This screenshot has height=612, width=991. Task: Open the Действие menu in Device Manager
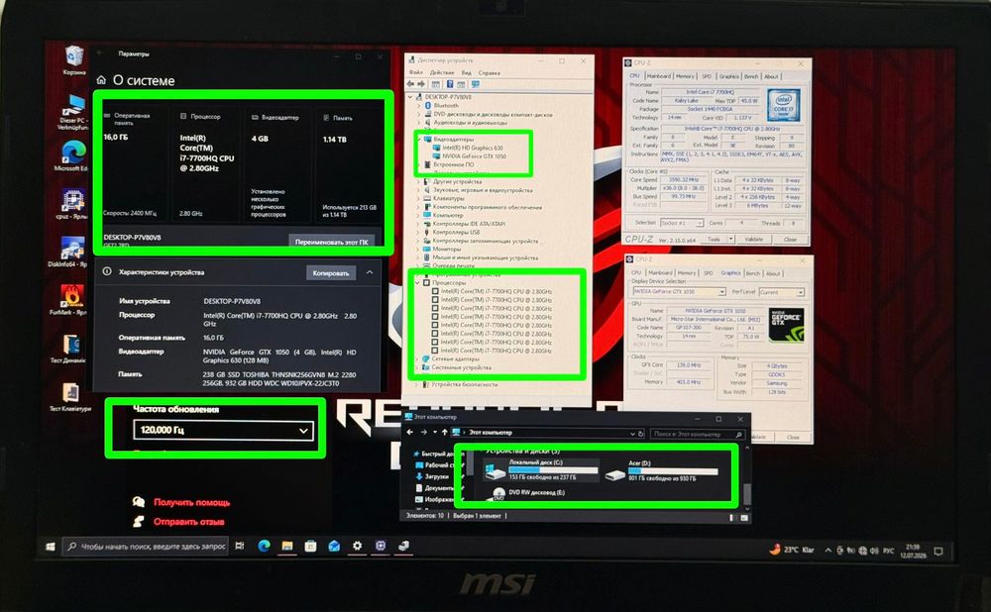[442, 72]
